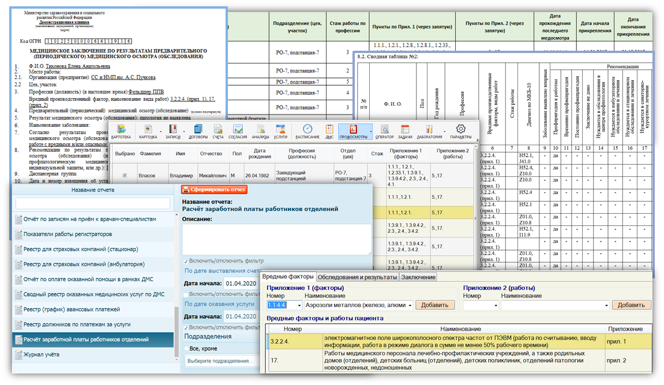The image size is (664, 385).
Task: Open Параметры gear icon
Action: click(460, 131)
